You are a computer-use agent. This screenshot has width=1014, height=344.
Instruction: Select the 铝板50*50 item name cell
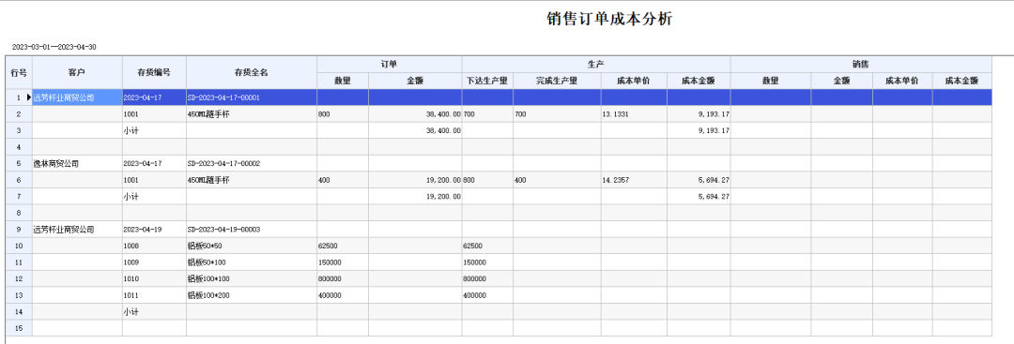[x=252, y=246]
